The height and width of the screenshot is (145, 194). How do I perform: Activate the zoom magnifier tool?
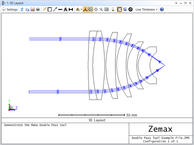101,9
